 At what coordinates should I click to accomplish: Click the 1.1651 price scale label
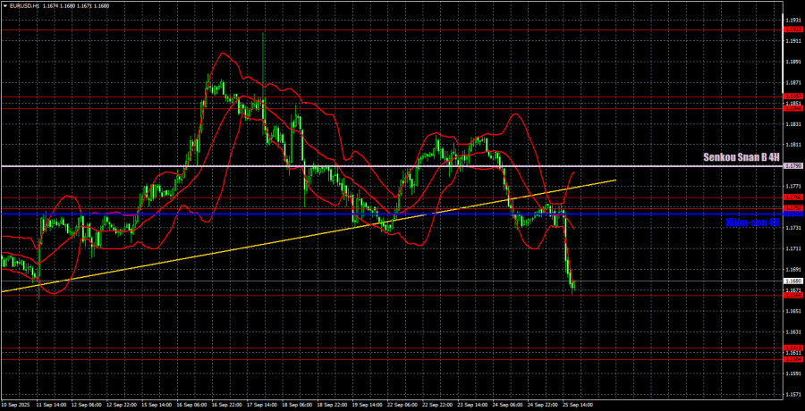(792, 311)
